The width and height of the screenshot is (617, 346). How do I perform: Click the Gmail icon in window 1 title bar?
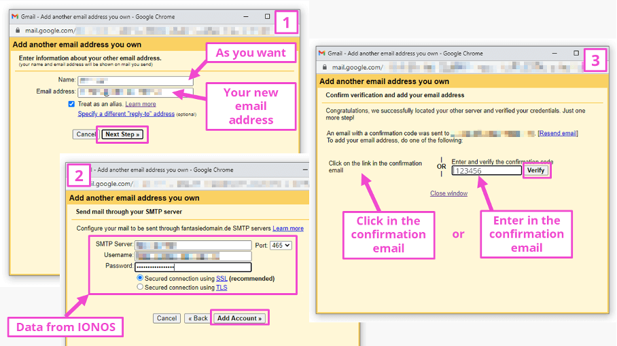click(x=15, y=17)
